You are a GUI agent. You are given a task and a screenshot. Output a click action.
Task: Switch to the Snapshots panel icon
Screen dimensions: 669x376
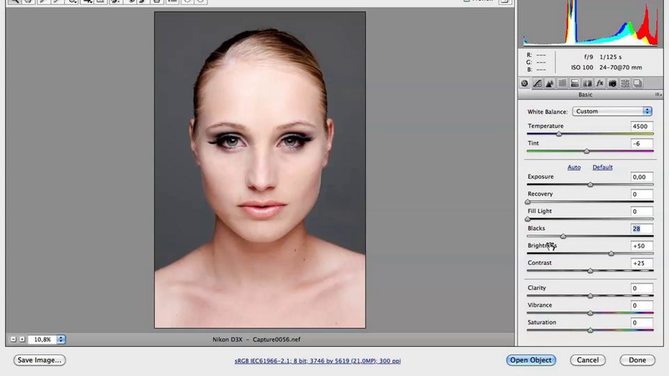point(638,83)
